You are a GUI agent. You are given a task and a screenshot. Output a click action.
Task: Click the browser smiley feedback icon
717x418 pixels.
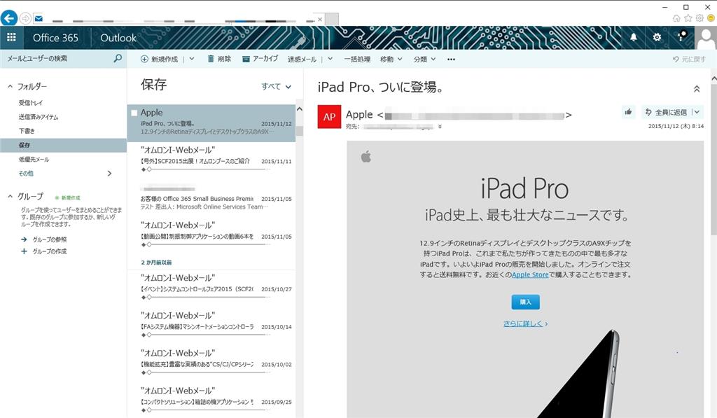[711, 18]
